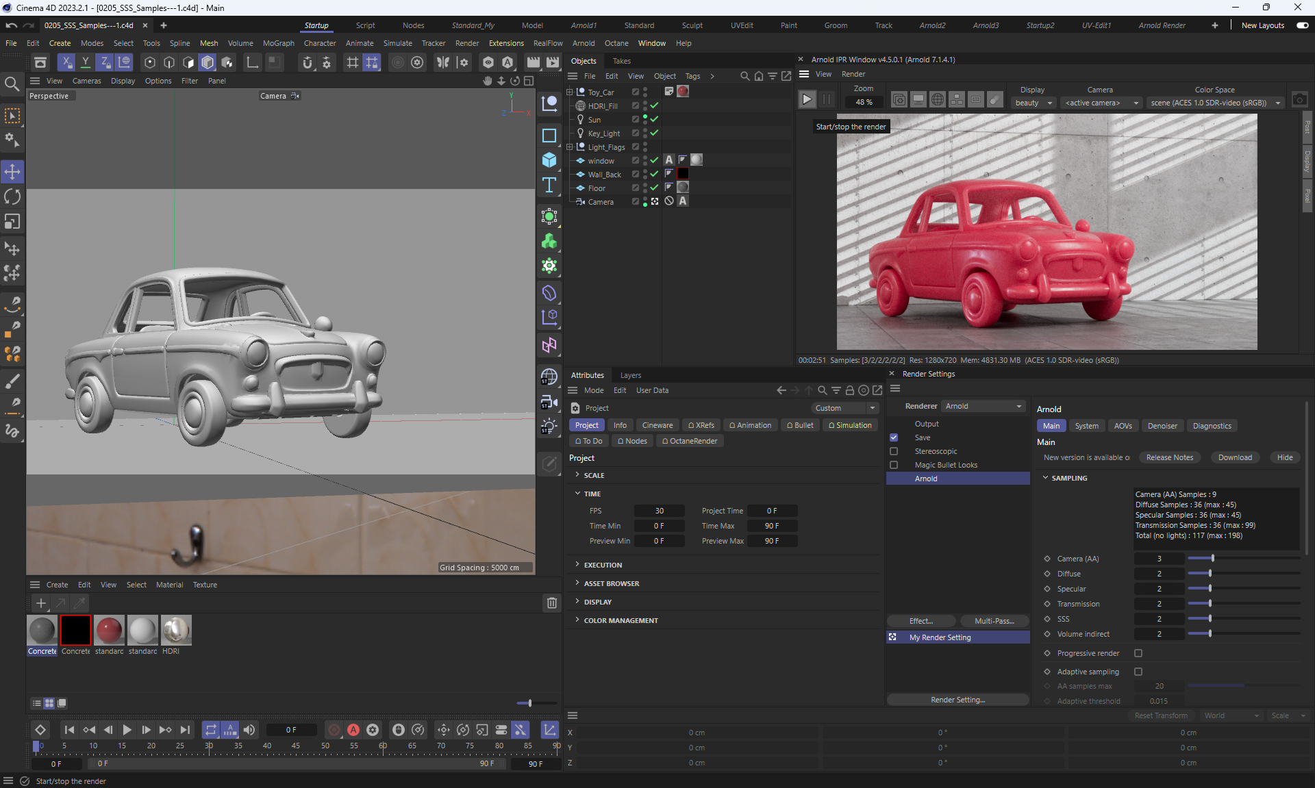
Task: Uncheck the Save render setting checkbox
Action: [x=894, y=437]
